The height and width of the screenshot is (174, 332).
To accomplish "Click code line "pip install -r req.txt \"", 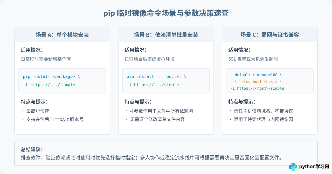I will [x=156, y=77].
